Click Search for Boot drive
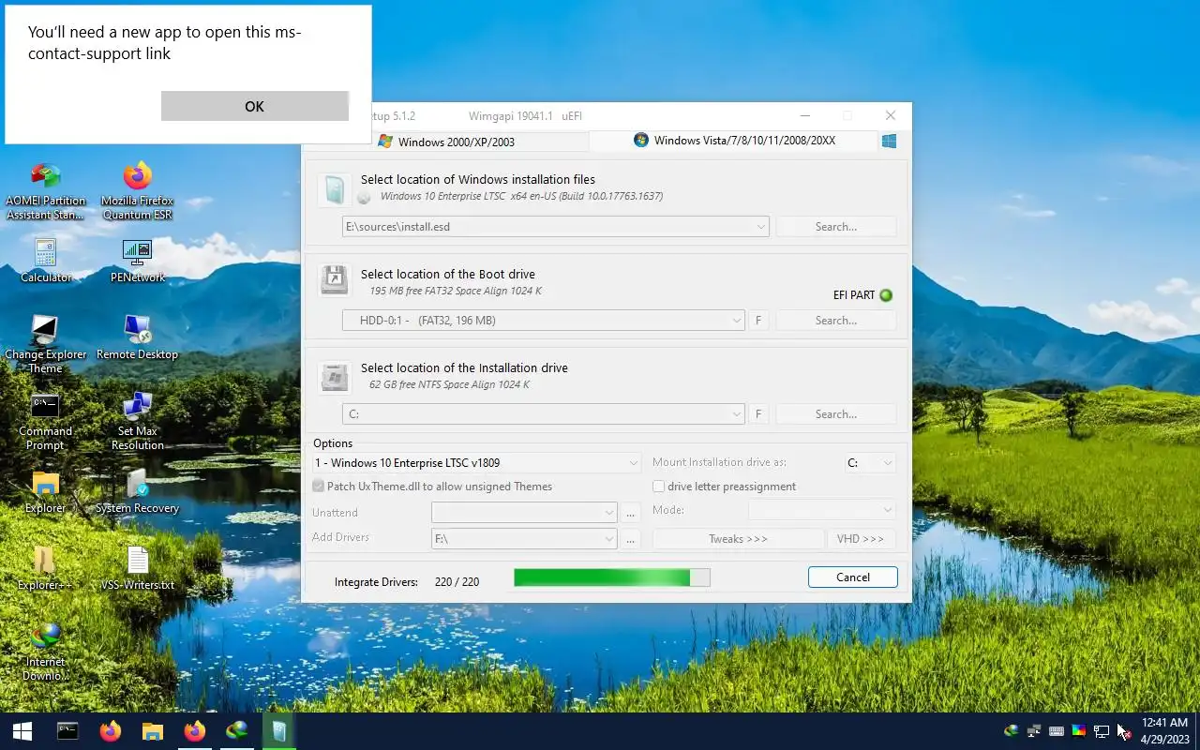Viewport: 1200px width, 750px height. 836,321
